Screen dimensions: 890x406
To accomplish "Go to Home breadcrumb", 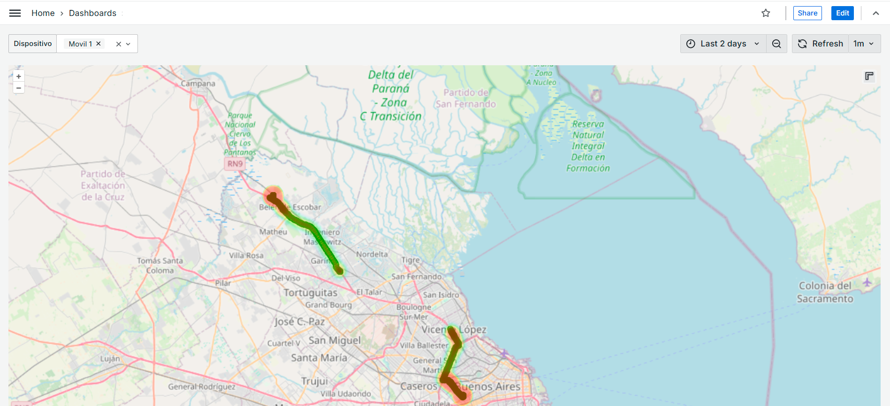I will [x=43, y=13].
